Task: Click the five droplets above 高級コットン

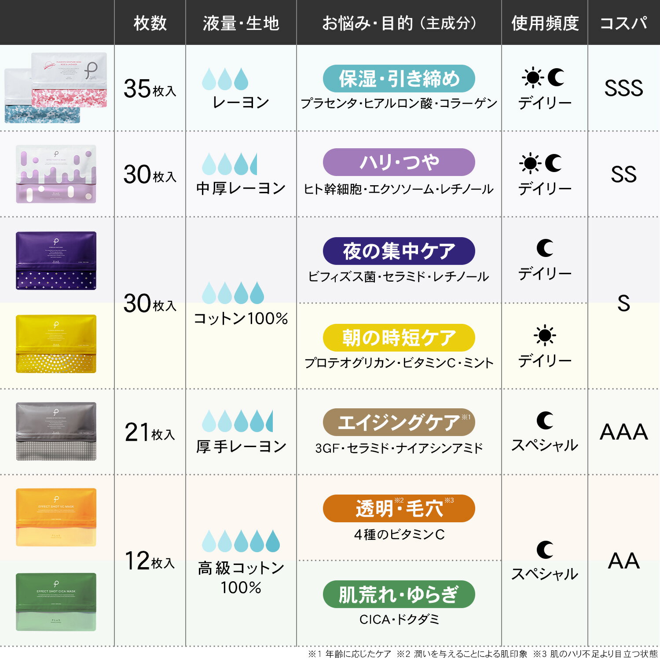Action: pos(241,541)
